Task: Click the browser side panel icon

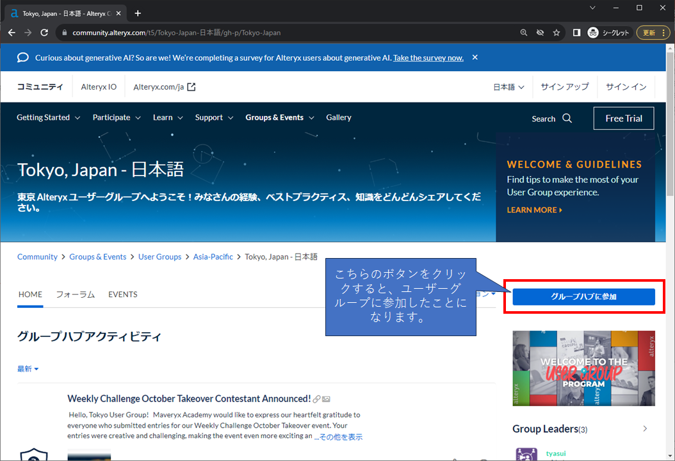Action: (576, 33)
